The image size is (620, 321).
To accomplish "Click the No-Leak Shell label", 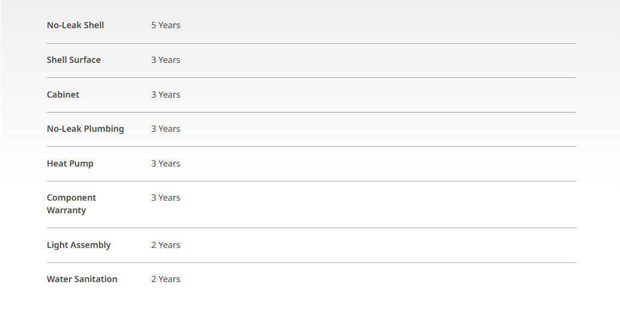I will 75,25.
